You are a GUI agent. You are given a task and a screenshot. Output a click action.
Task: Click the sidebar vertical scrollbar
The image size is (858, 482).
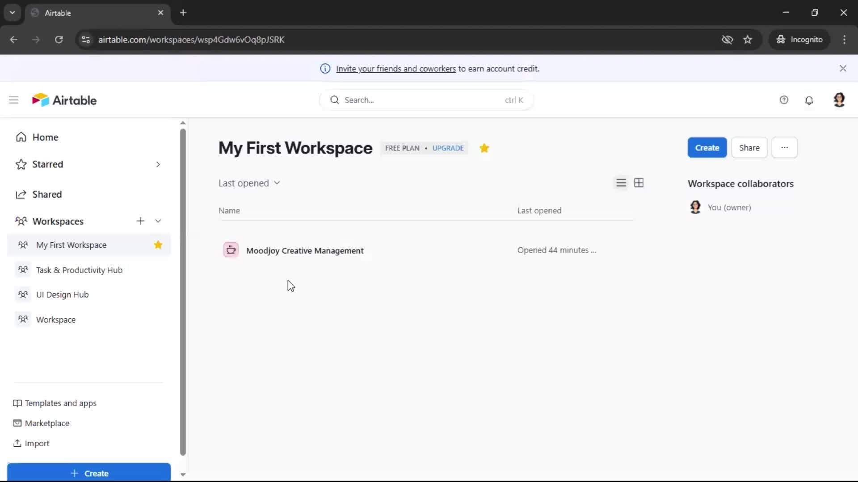point(183,292)
